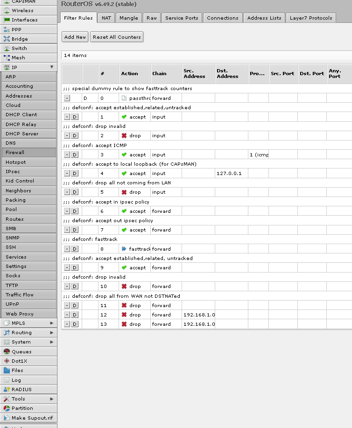Viewport: 352px width, 428px height.
Task: Switch to the Mangle tab
Action: point(129,18)
